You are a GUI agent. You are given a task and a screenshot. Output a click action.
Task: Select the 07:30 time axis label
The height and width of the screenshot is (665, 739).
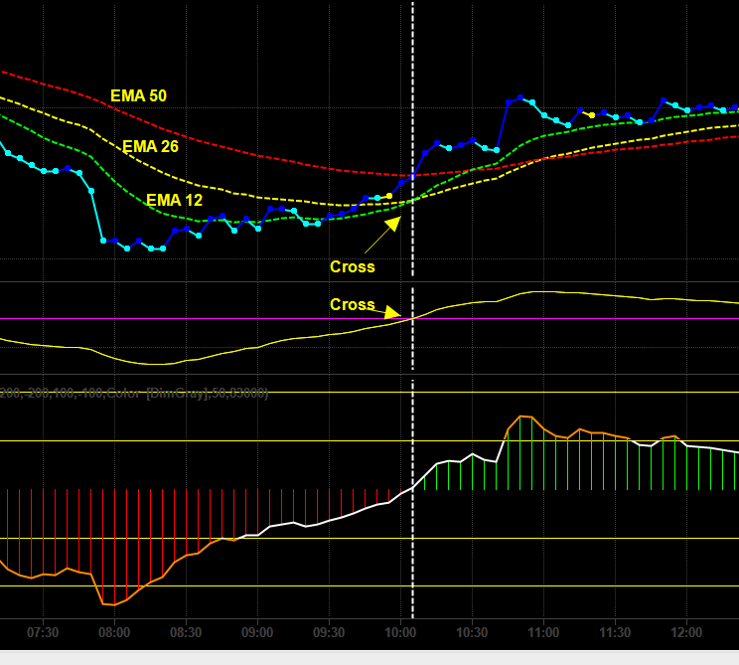43,632
